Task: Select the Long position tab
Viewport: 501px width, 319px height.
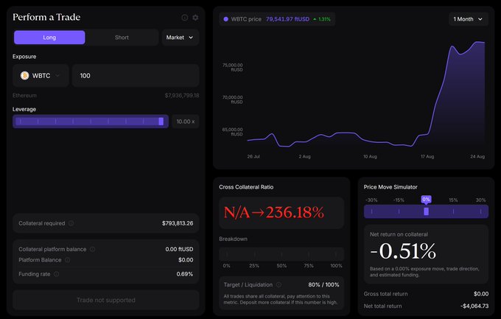Action: tap(49, 38)
